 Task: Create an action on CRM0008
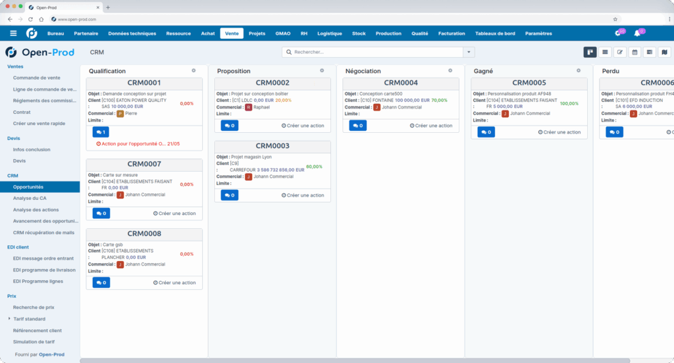pyautogui.click(x=174, y=283)
